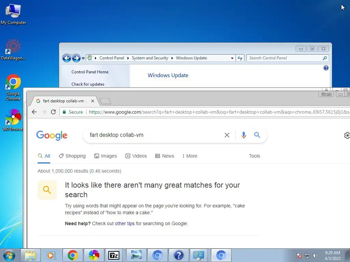Select the All search tab
The height and width of the screenshot is (262, 350).
[44, 156]
